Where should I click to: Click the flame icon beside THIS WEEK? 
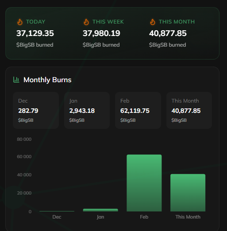pyautogui.click(x=86, y=22)
